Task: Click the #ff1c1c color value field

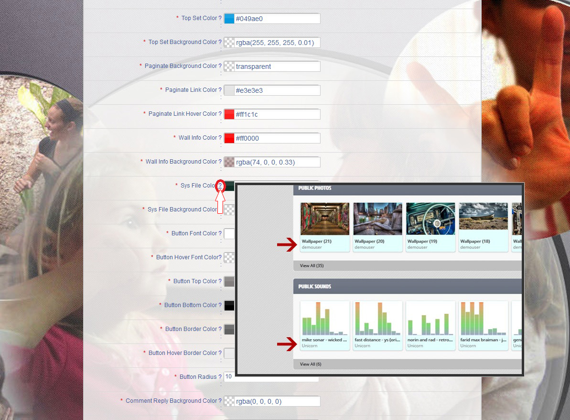Action: pos(278,114)
